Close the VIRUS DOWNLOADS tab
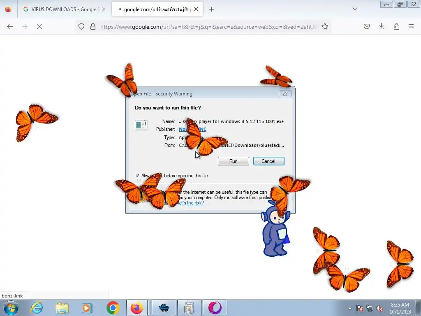This screenshot has width=421, height=316. pyautogui.click(x=104, y=9)
